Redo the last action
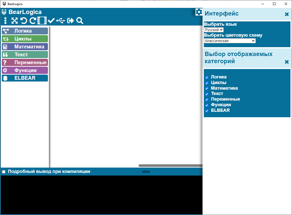Image resolution: width=292 pixels, height=215 pixels. (x=33, y=21)
